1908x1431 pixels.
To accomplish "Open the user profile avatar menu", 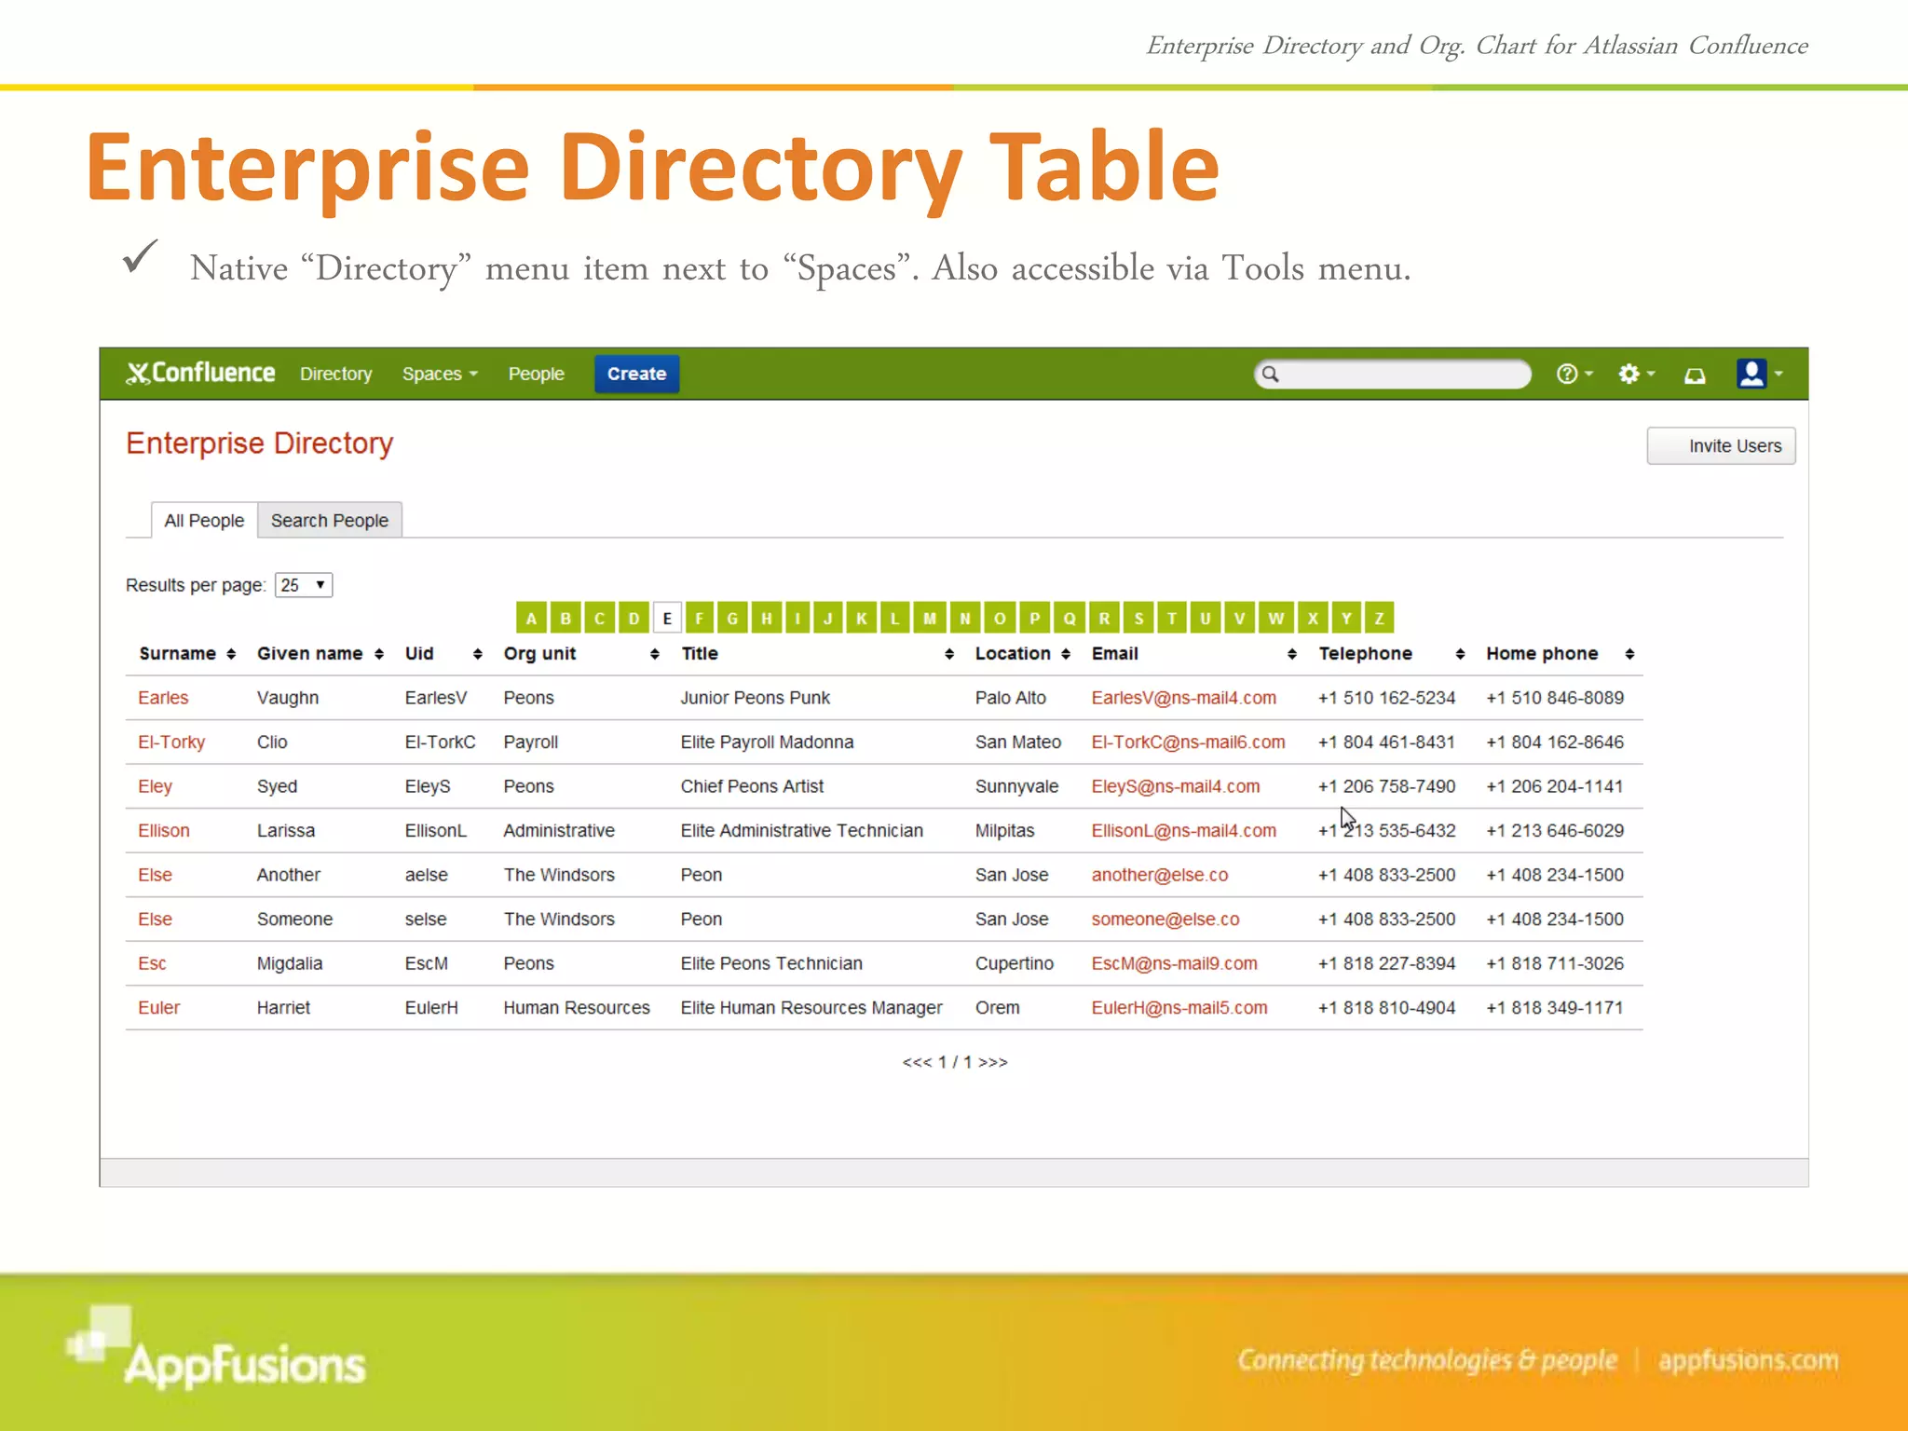I will pos(1759,374).
